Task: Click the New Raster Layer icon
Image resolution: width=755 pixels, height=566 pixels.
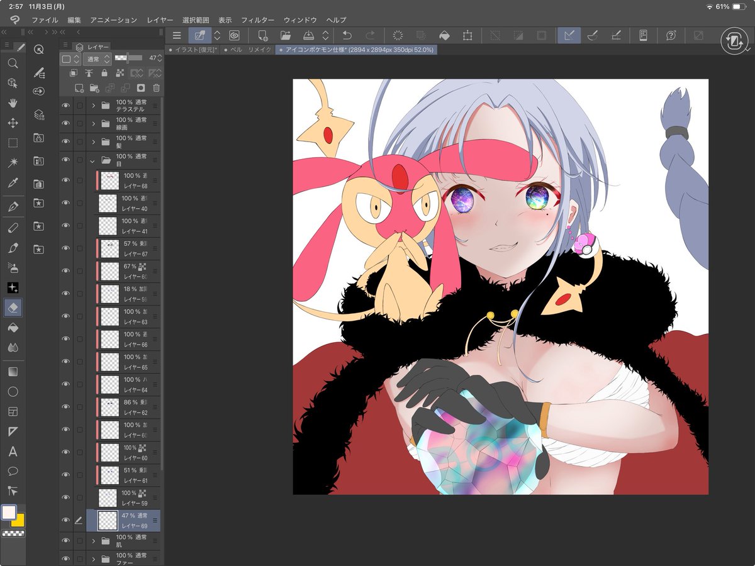Action: click(79, 88)
